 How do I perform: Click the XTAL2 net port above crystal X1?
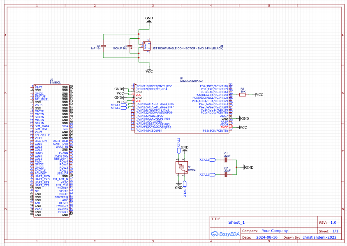pyautogui.click(x=178, y=146)
